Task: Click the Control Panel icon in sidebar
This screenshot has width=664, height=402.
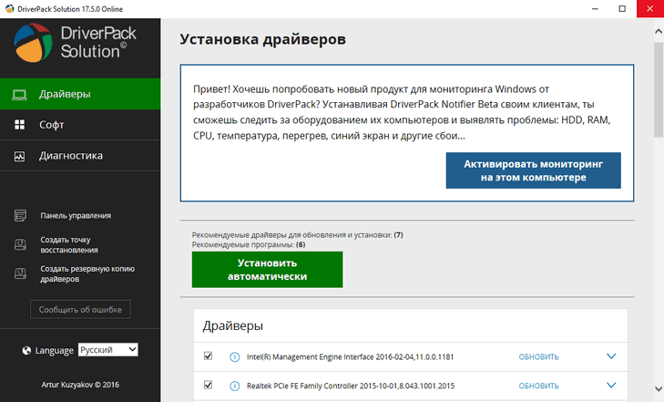Action: (20, 216)
